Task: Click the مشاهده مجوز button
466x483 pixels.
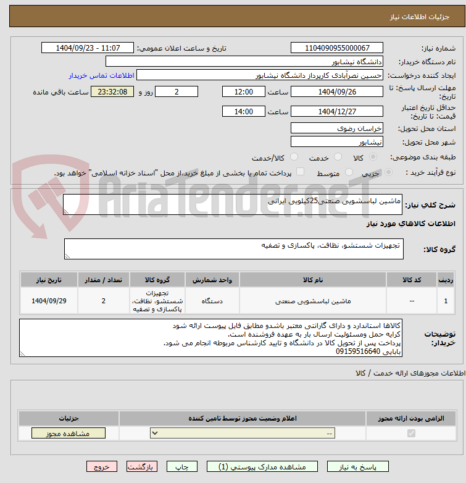Action: (69, 433)
